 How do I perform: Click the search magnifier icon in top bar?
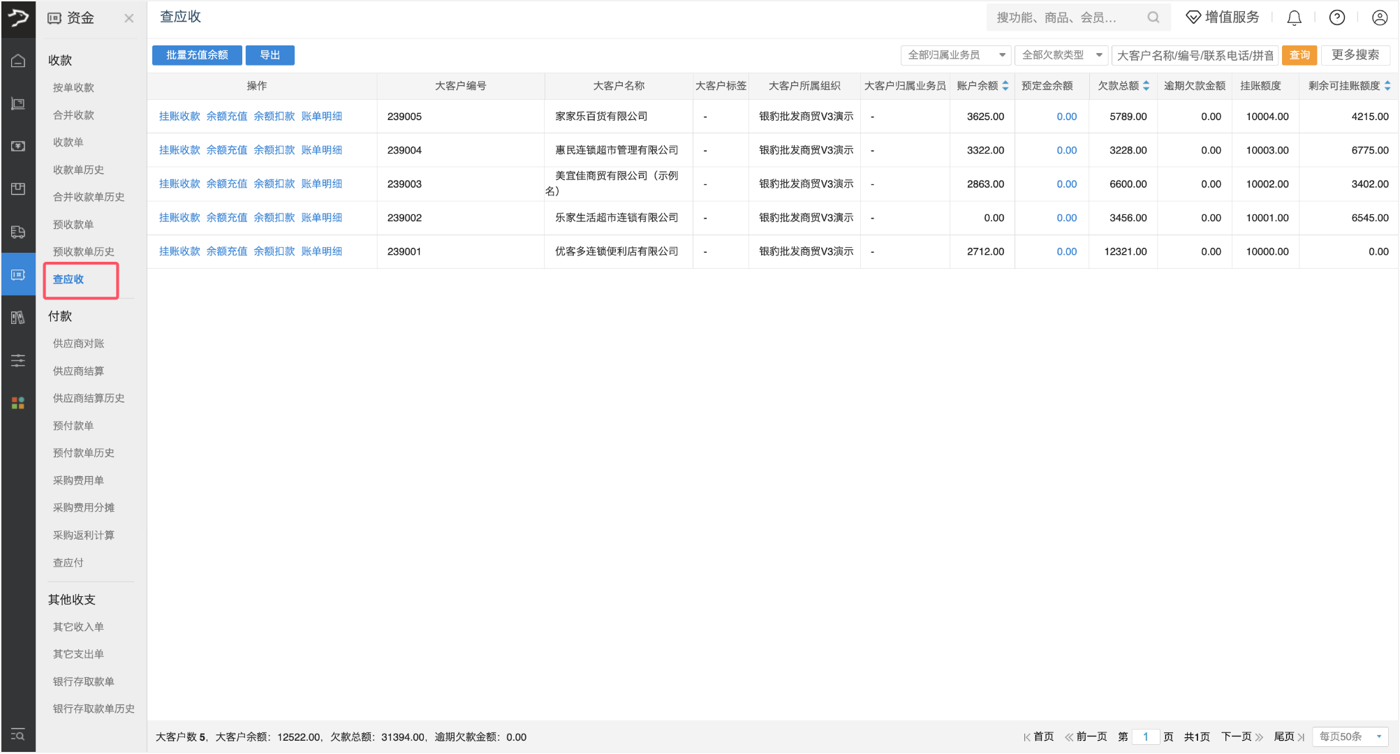tap(1153, 17)
